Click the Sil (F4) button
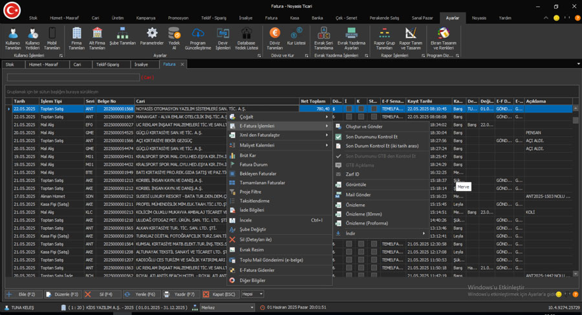582x315 pixels. click(102, 294)
